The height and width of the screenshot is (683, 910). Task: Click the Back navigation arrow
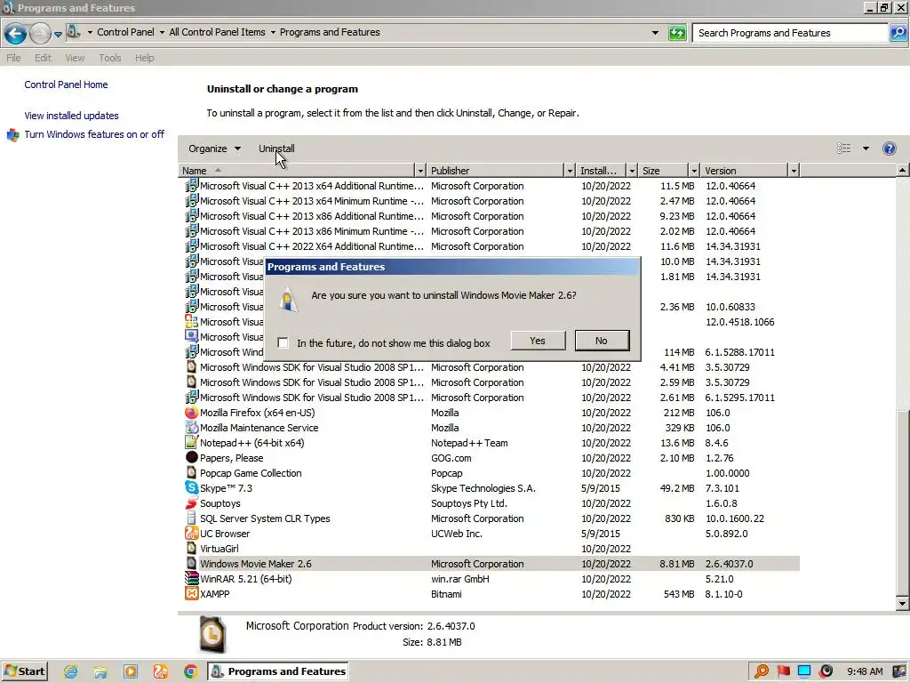click(x=15, y=34)
